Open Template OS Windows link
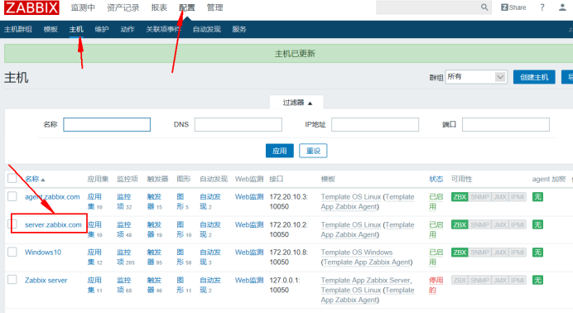Viewport: 573px width, 313px height. pos(357,253)
